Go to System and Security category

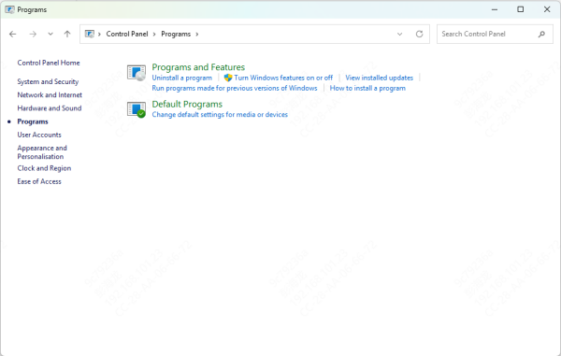48,82
